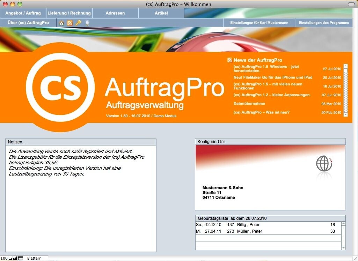Image resolution: width=358 pixels, height=261 pixels.
Task: Select birthday row Billig, Peter
Action: [268, 225]
